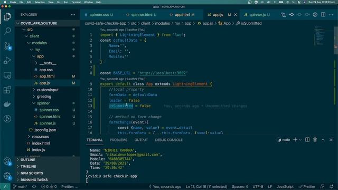Image resolution: width=338 pixels, height=190 pixels.
Task: Kill terminal with trash icon
Action: coord(315,140)
